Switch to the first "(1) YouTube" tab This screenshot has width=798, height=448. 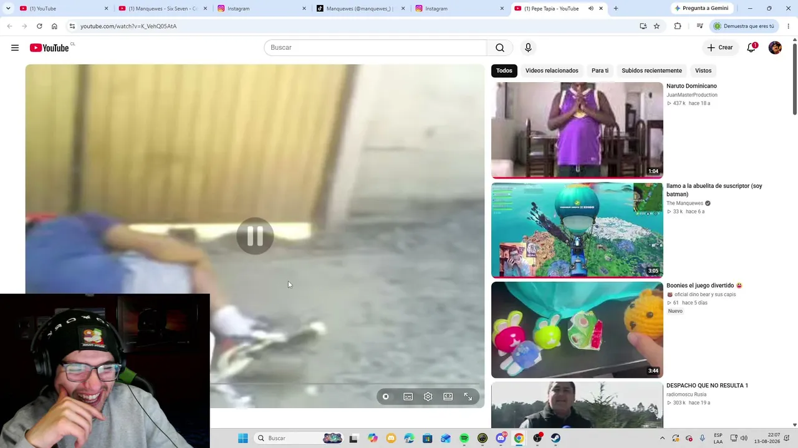point(64,9)
